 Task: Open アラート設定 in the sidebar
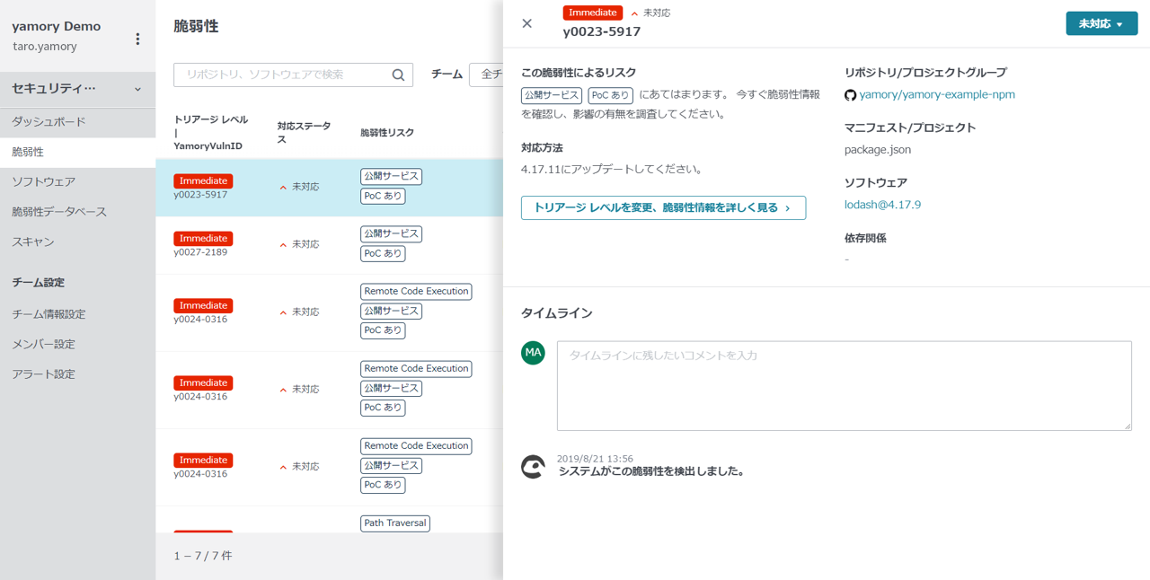click(43, 374)
